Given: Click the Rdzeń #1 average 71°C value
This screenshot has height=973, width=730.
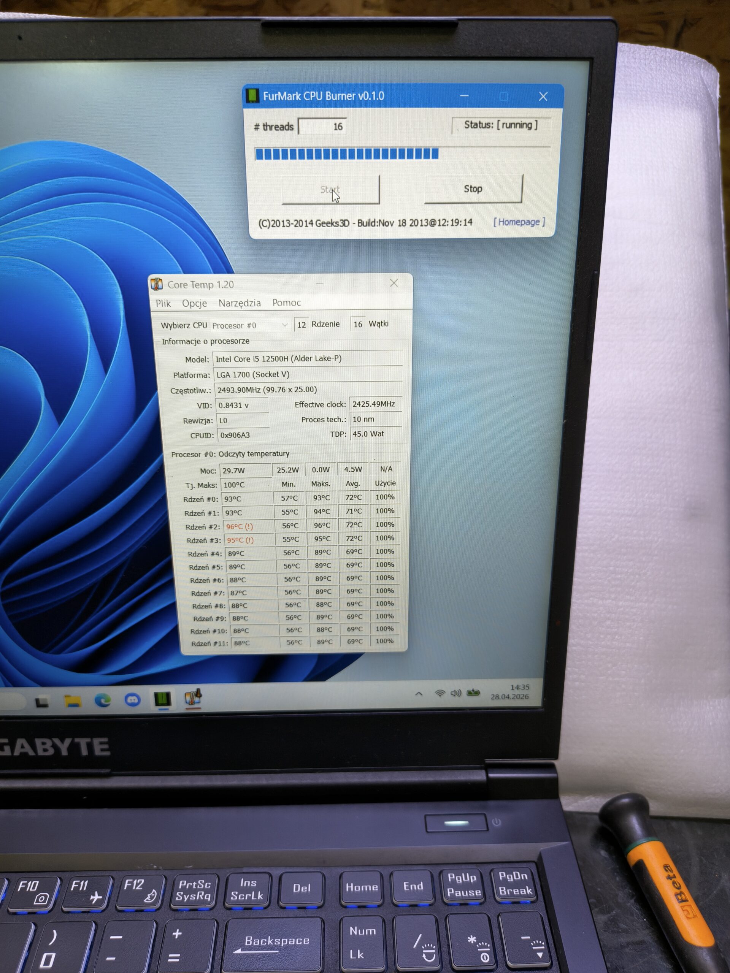Looking at the screenshot, I should coord(353,511).
